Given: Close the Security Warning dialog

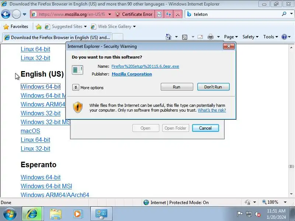Looking at the screenshot, I should [x=229, y=46].
